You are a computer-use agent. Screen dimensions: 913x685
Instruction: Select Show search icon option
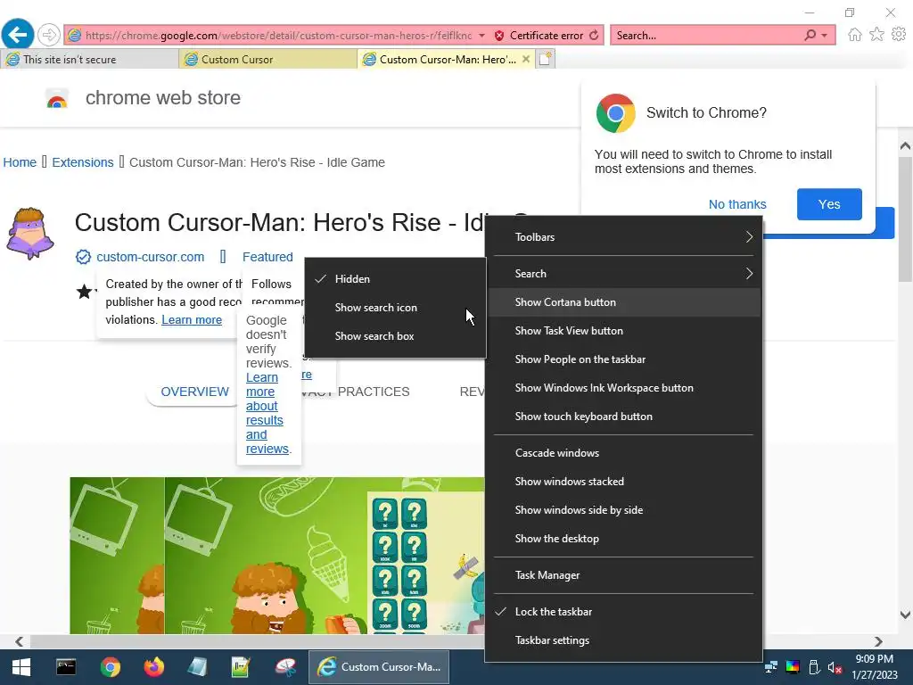395,308
